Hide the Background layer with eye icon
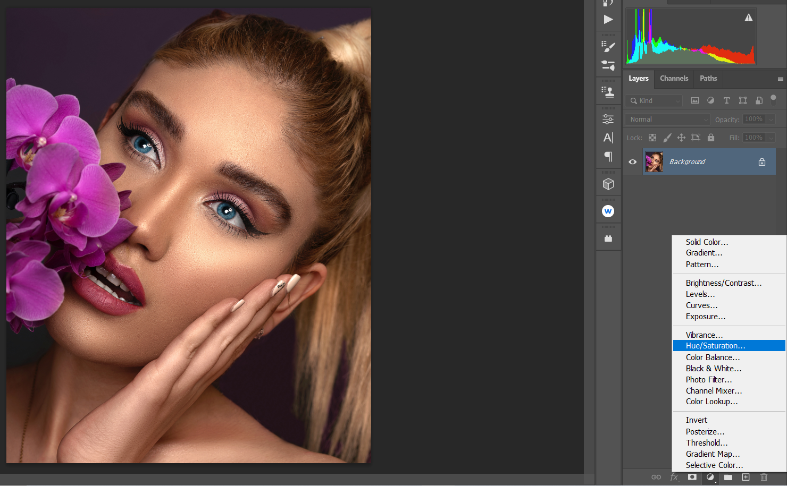 pyautogui.click(x=633, y=162)
